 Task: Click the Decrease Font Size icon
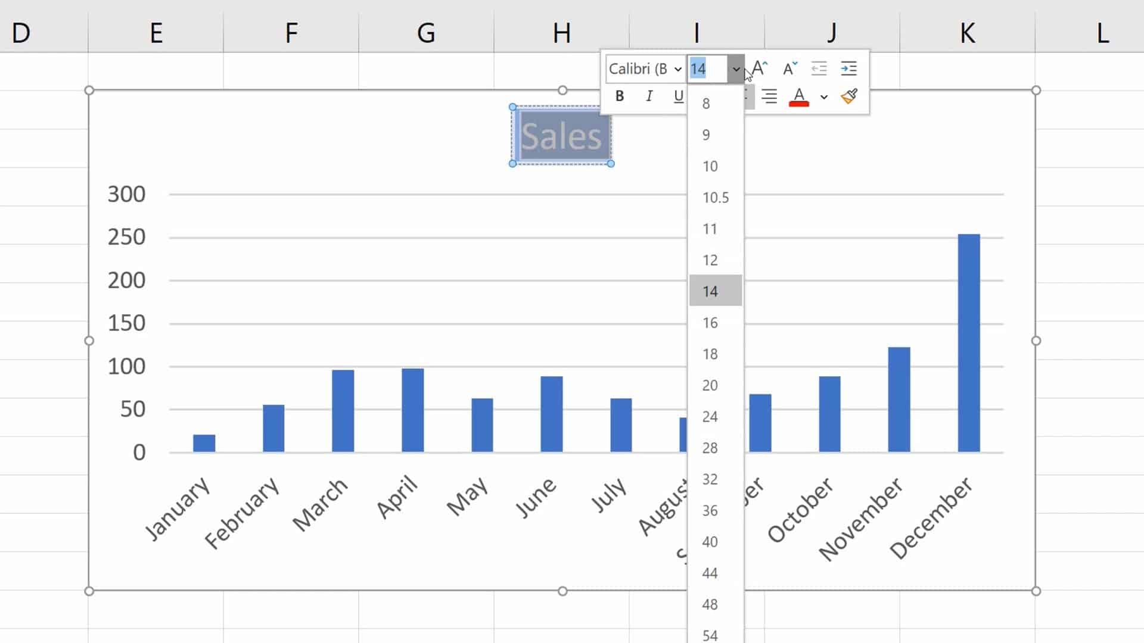789,68
